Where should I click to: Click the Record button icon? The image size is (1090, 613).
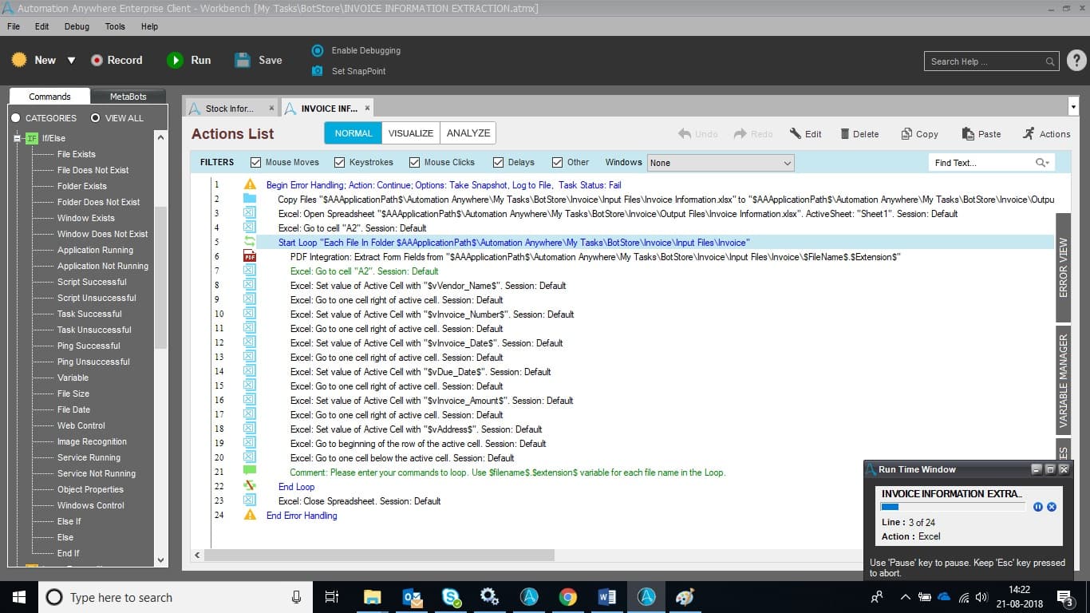click(97, 61)
